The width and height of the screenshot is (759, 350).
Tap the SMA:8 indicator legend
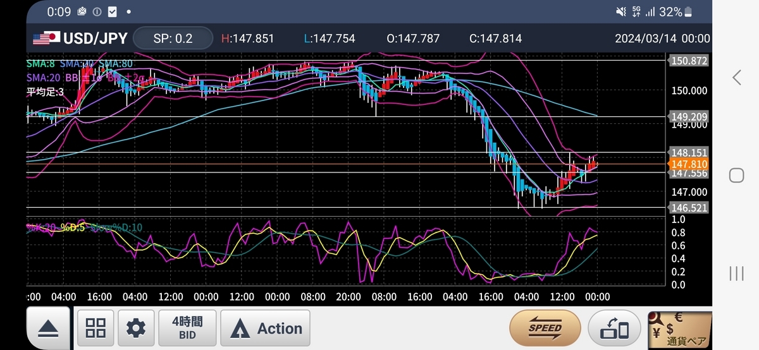click(40, 64)
